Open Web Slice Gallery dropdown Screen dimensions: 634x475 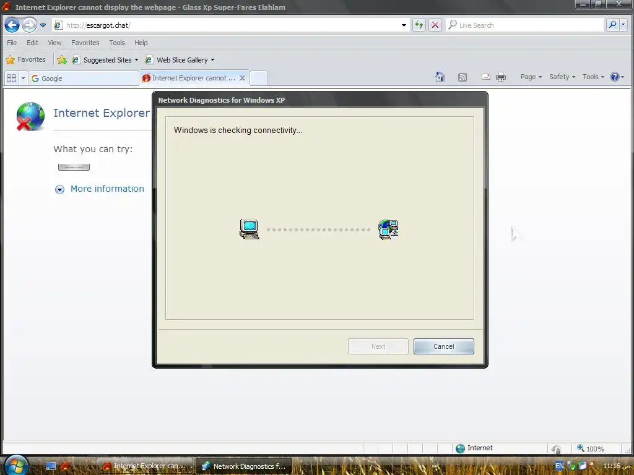point(180,60)
